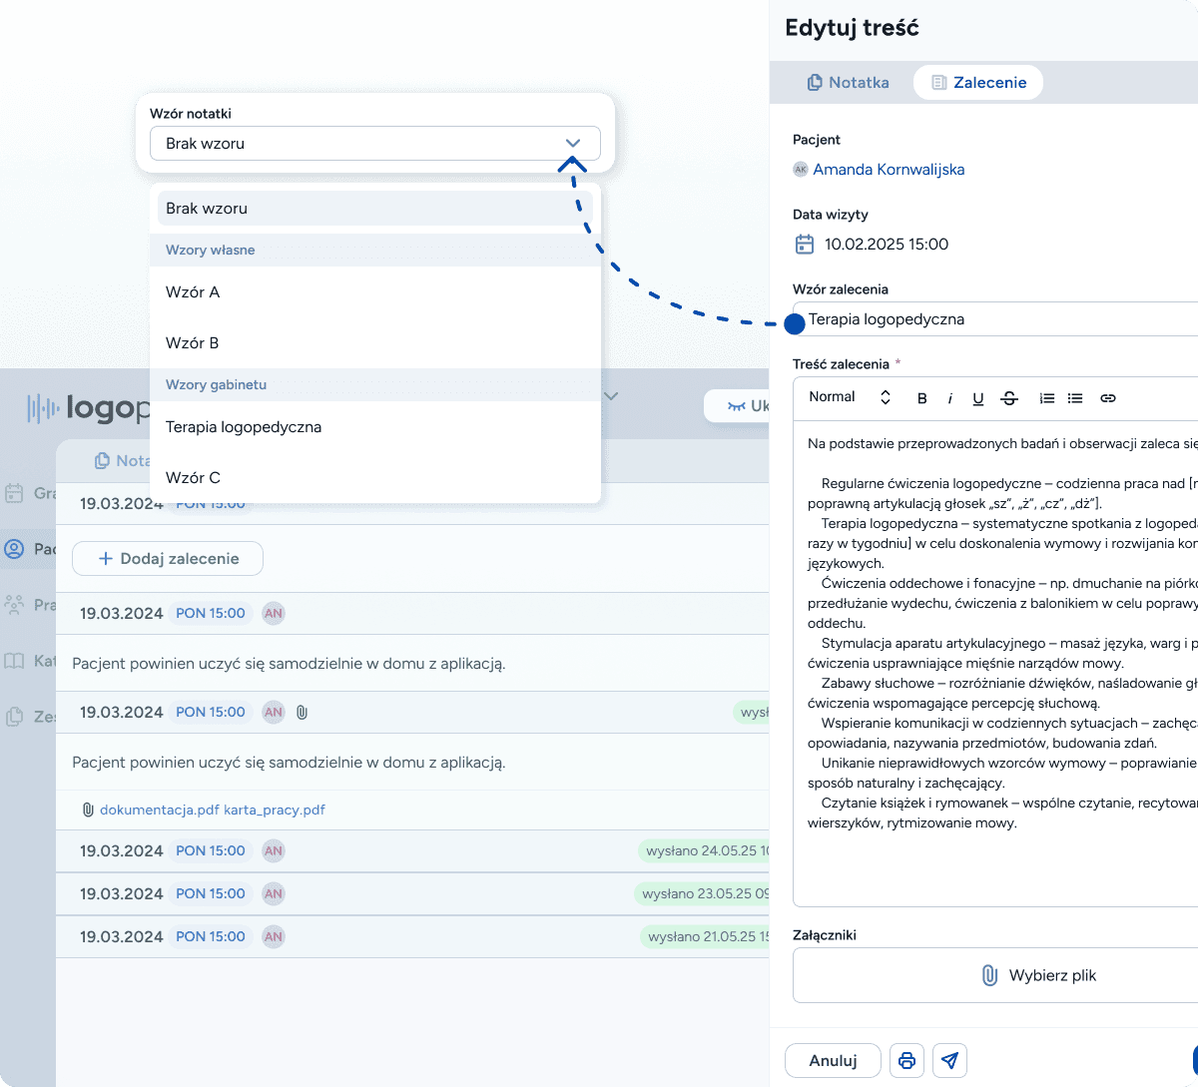Toggle italic formatting in editor toolbar
Screen dimensions: 1198x1087
click(949, 398)
